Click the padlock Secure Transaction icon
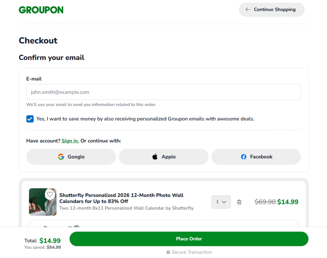The height and width of the screenshot is (258, 327). pyautogui.click(x=168, y=252)
